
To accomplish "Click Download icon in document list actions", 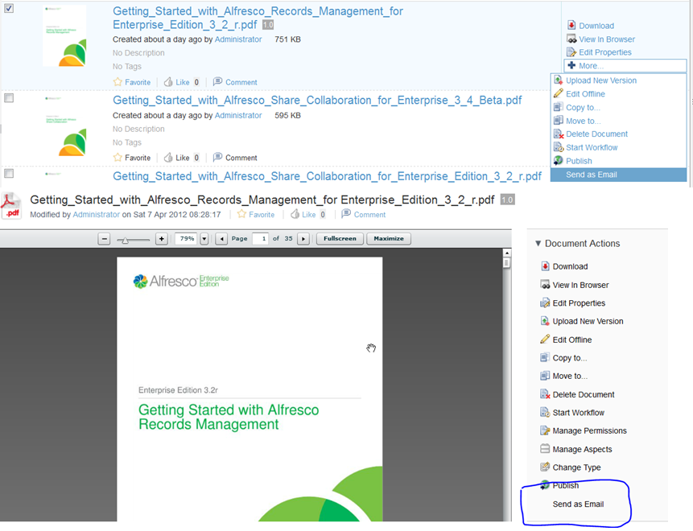I will point(571,25).
